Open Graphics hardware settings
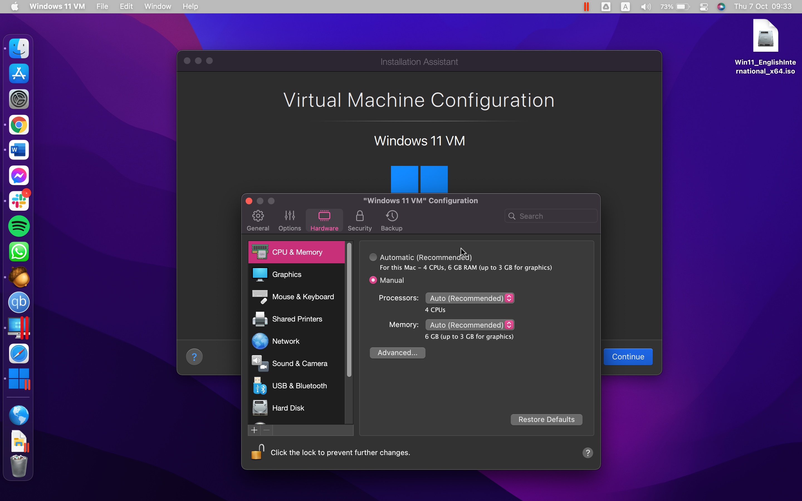The image size is (802, 501). point(260,274)
